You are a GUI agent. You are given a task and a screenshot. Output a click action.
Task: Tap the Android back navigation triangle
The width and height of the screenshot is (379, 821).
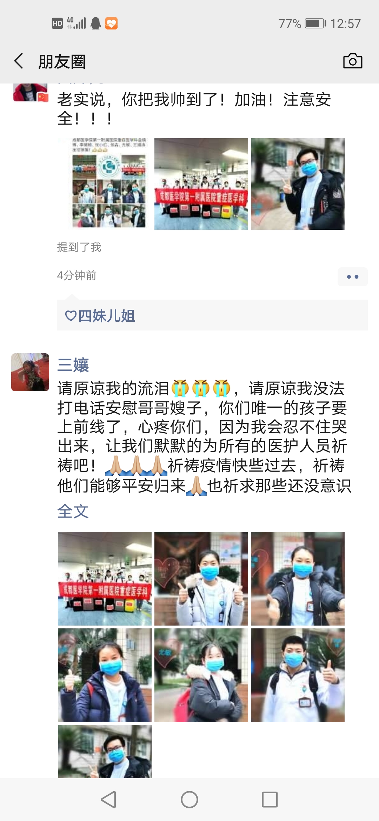[108, 800]
